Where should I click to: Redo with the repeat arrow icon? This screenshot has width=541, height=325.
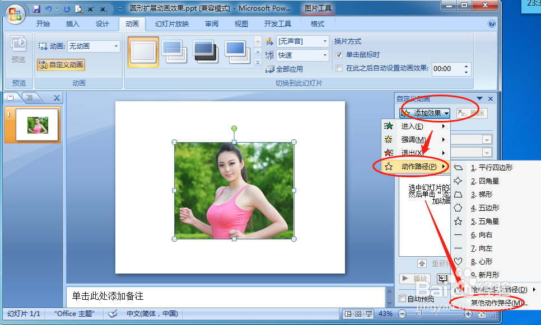[x=67, y=8]
